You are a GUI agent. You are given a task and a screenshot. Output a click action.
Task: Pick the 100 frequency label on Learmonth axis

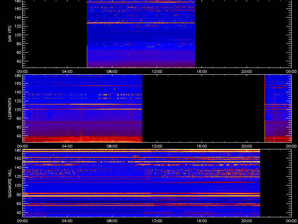pyautogui.click(x=18, y=110)
